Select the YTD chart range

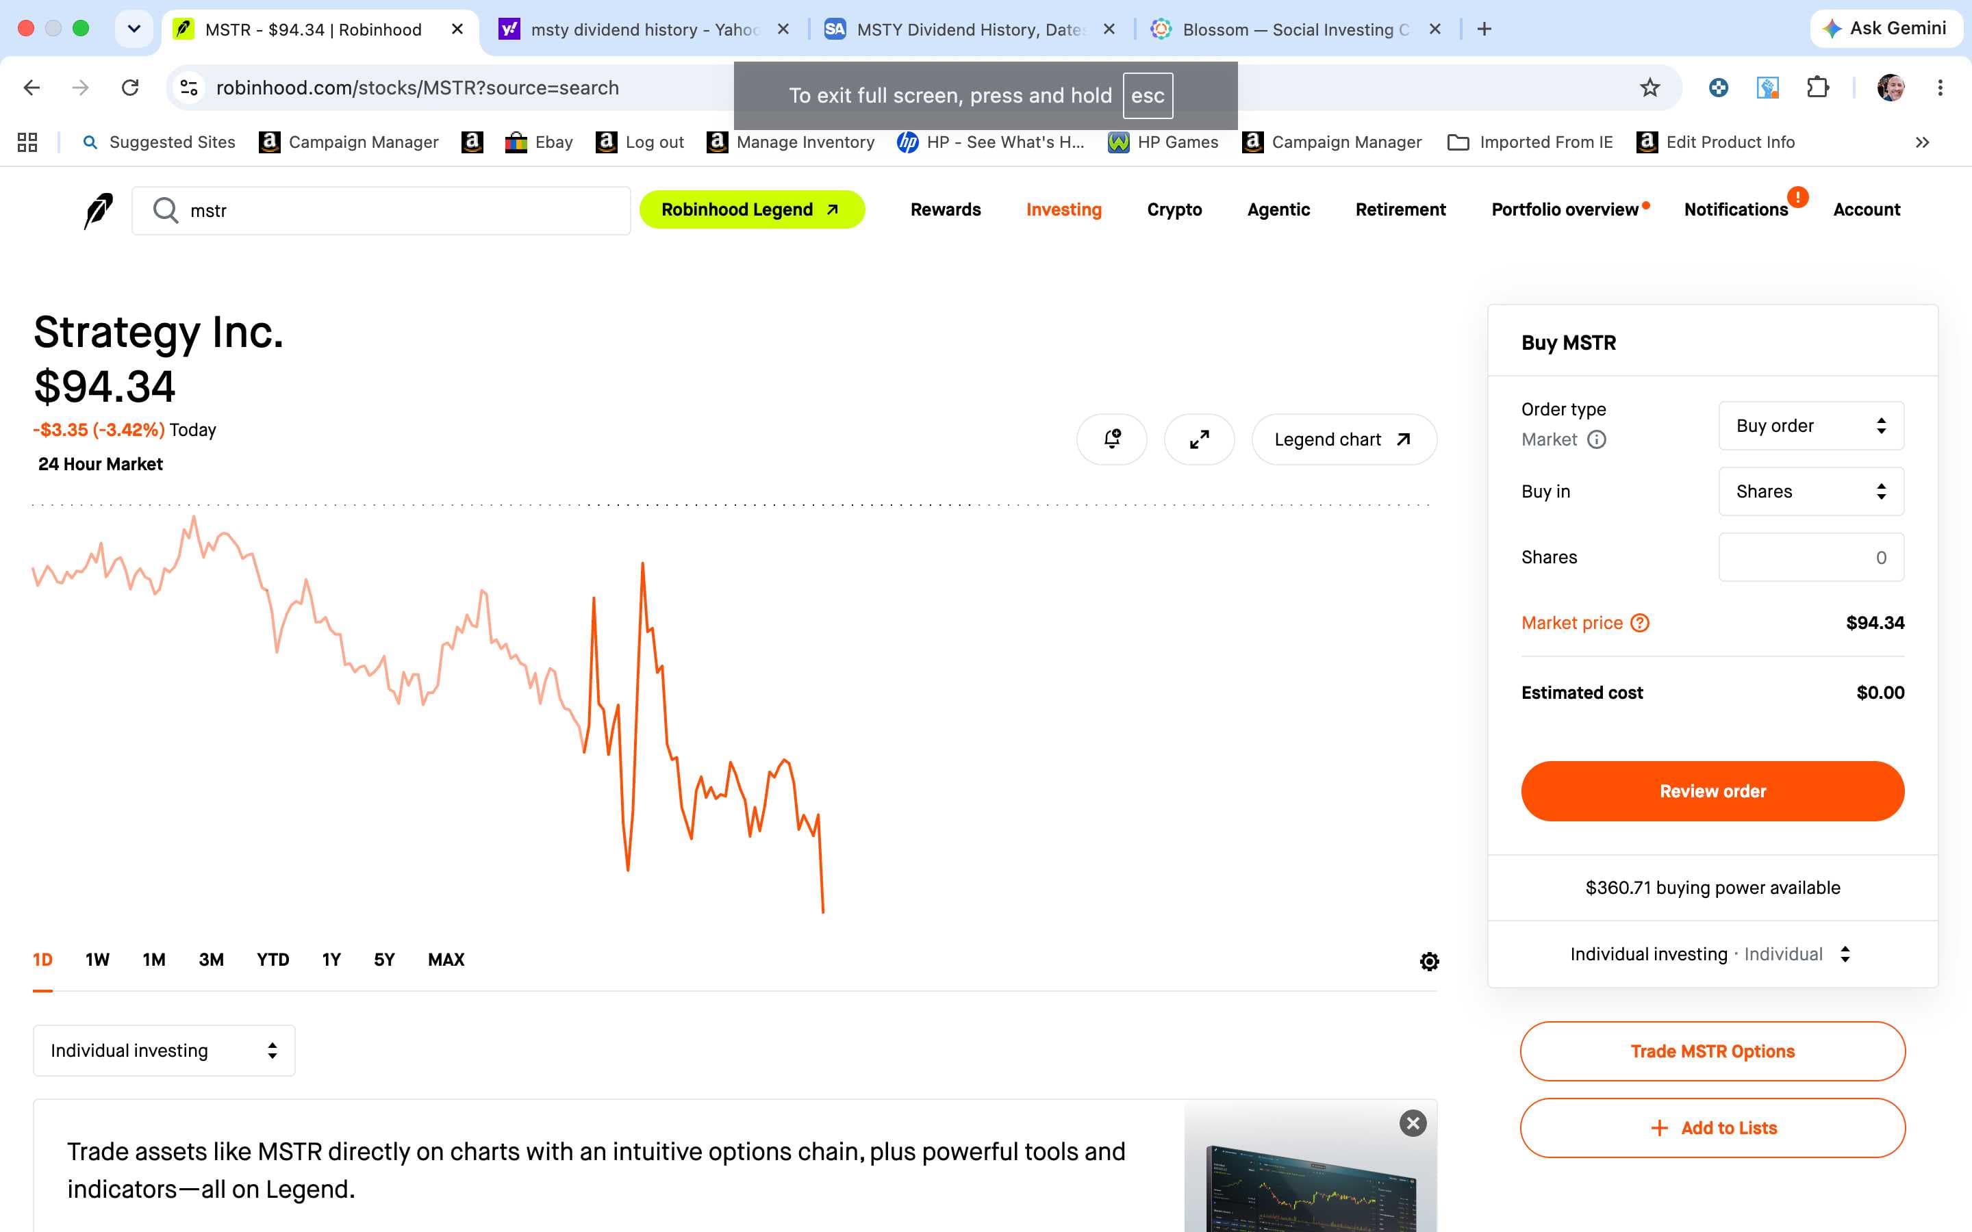[273, 960]
